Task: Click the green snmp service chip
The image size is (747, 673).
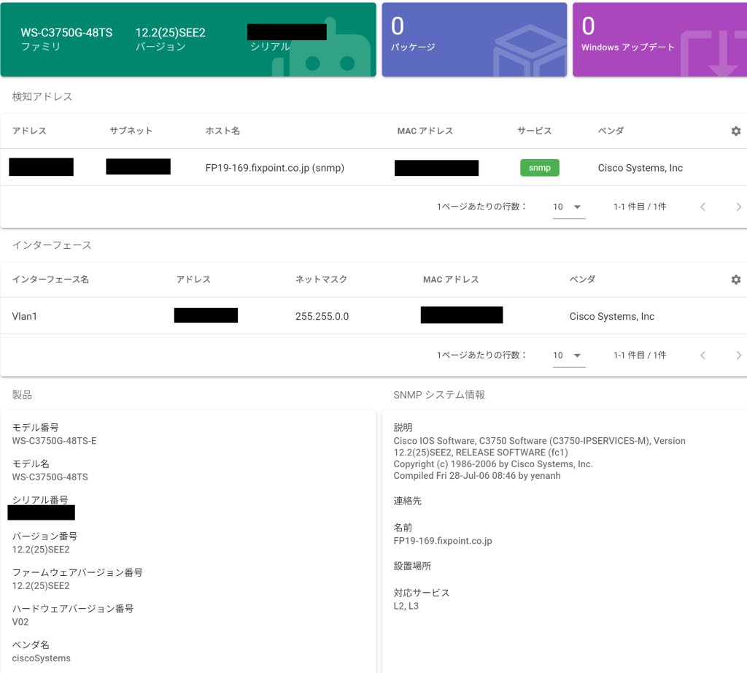Action: point(539,168)
